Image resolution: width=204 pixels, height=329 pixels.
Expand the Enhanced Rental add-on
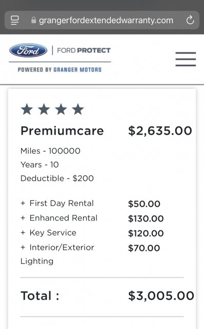59,218
